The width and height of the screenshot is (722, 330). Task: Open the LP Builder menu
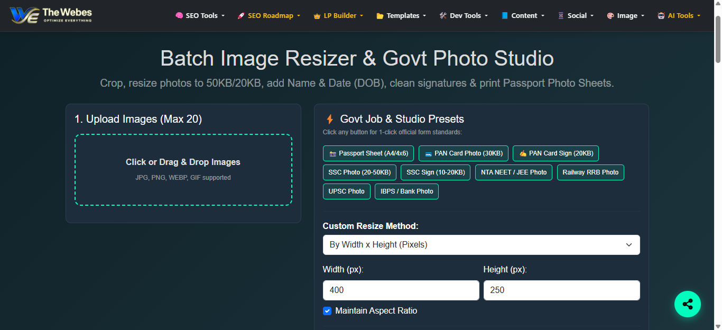tap(339, 16)
